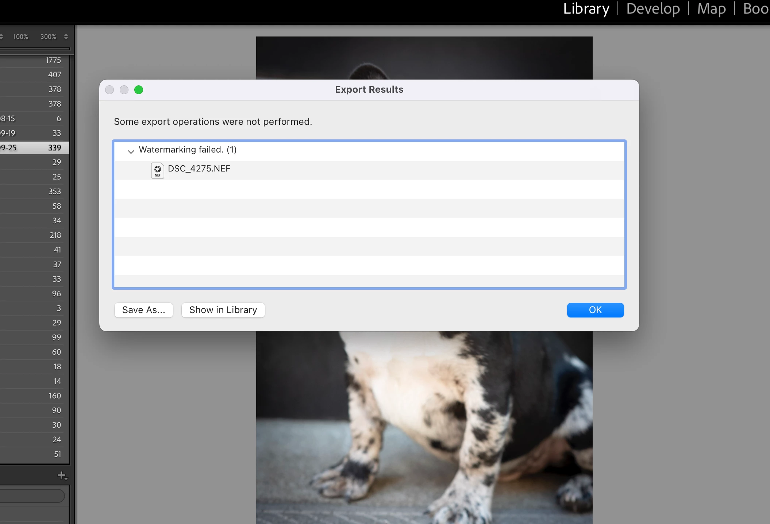Viewport: 770px width, 524px height.
Task: Select the DSC_4275.NEF entry
Action: click(x=199, y=169)
